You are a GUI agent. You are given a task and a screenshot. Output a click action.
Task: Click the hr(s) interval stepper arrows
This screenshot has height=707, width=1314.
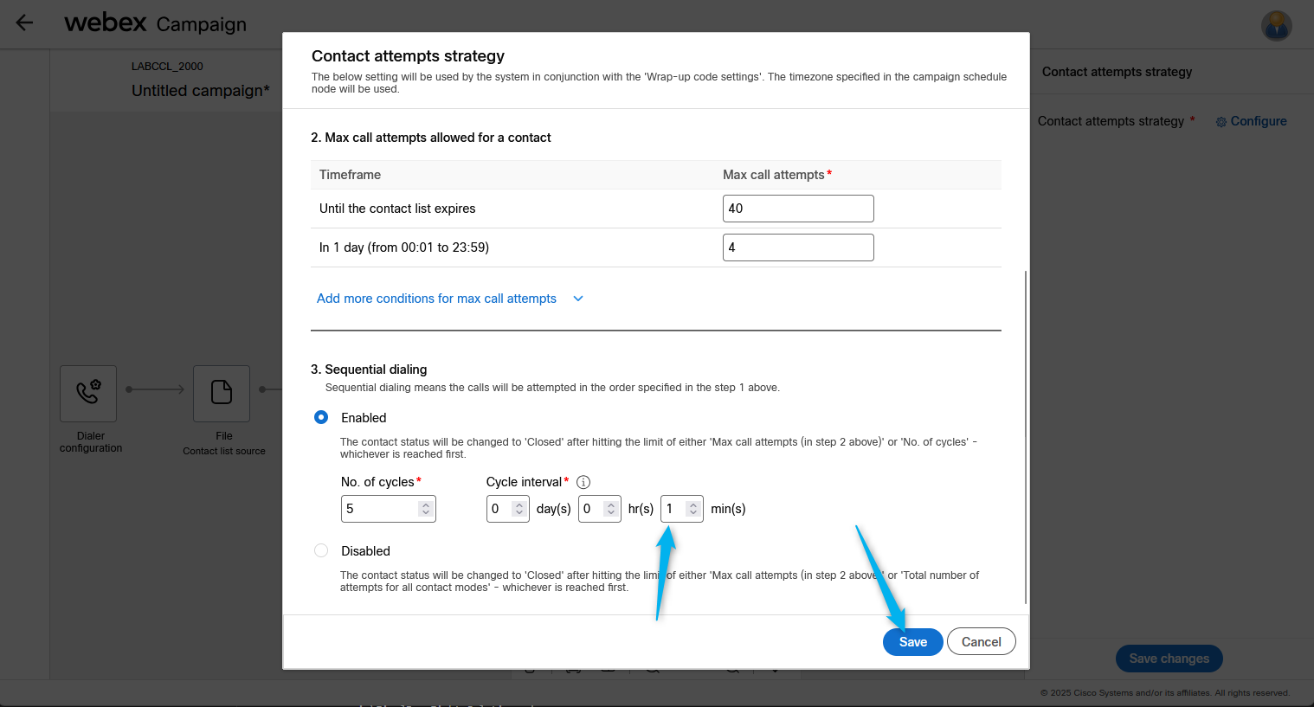[x=610, y=509]
